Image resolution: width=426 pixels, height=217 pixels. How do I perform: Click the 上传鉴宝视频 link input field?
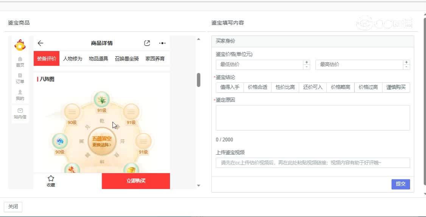313,163
